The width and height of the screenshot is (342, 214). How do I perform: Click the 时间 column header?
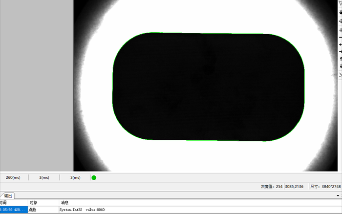point(14,203)
